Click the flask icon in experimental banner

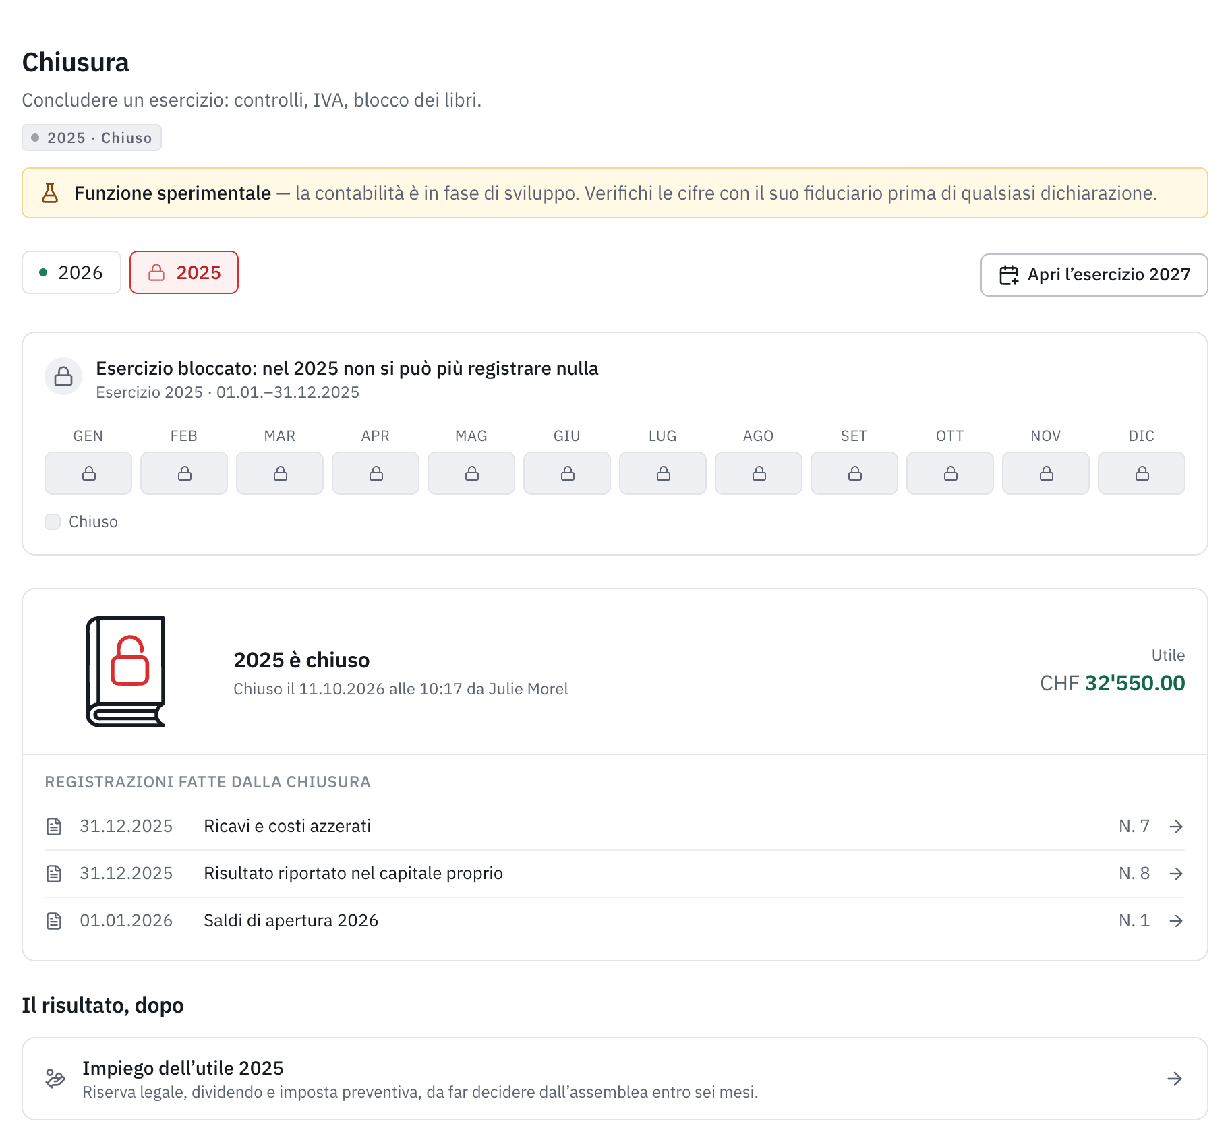[50, 193]
